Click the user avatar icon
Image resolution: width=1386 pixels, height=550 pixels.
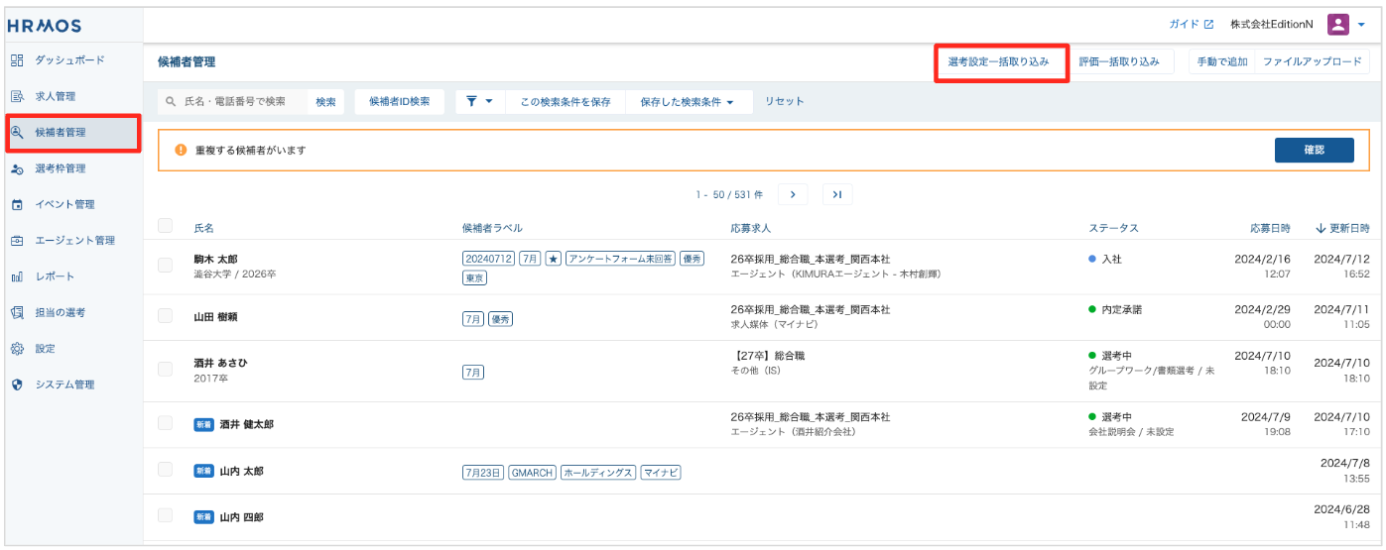click(1338, 25)
